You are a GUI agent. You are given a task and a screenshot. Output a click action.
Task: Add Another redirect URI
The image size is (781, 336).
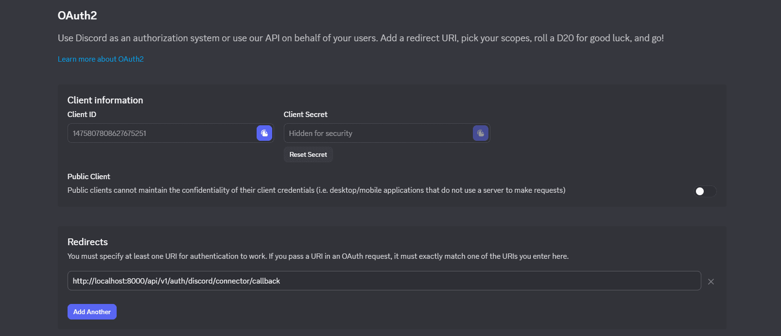92,312
